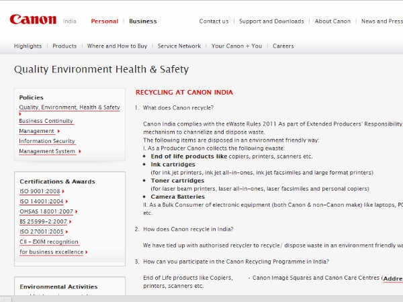
Task: Click 'How does Canon recycle in India?' question
Action: pyautogui.click(x=188, y=229)
